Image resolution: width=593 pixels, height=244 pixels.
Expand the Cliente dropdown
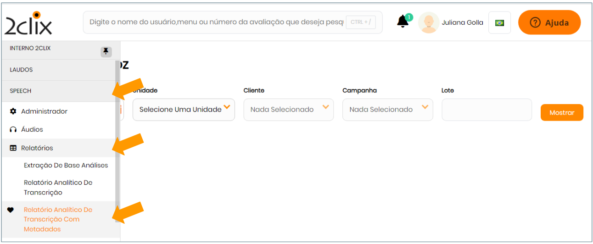(288, 110)
